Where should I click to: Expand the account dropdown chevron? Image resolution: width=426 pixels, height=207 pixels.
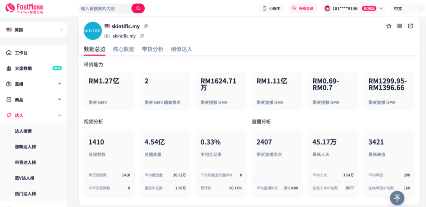coord(381,8)
